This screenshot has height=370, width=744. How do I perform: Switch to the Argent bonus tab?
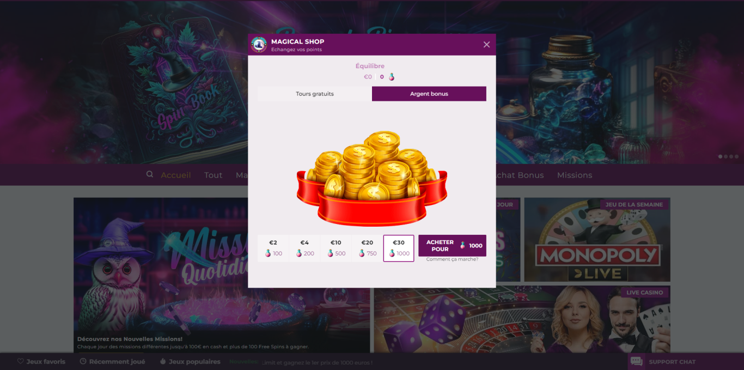[429, 94]
